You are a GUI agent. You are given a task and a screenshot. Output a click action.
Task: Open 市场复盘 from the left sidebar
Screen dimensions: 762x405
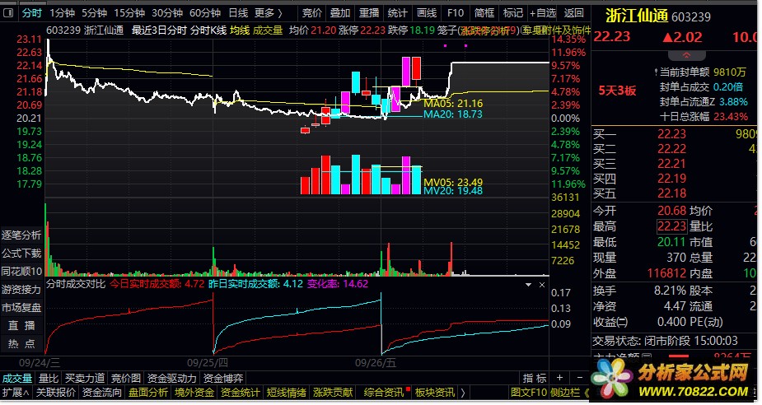coord(21,307)
